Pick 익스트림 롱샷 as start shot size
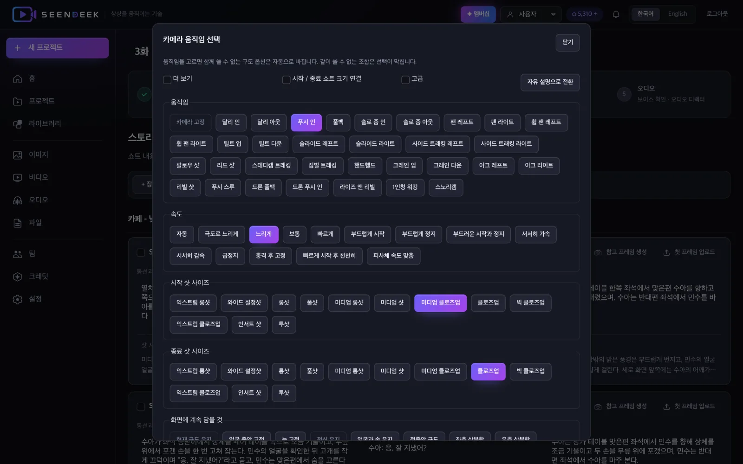This screenshot has width=743, height=464. pyautogui.click(x=193, y=303)
